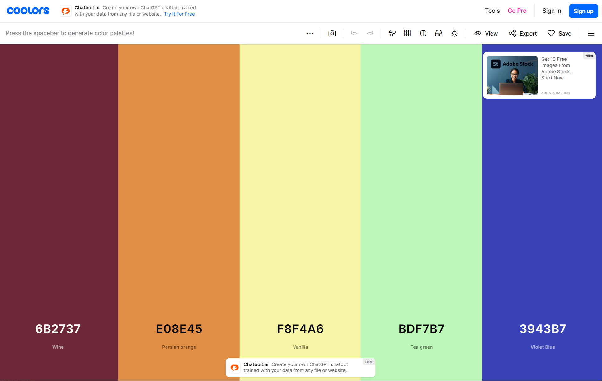Open the color blindness glasses icon
The width and height of the screenshot is (602, 381).
pyautogui.click(x=439, y=33)
